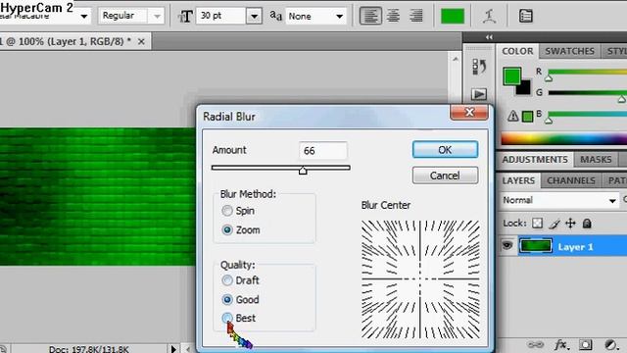Click the Amount slider handle
The image size is (627, 353).
[303, 171]
